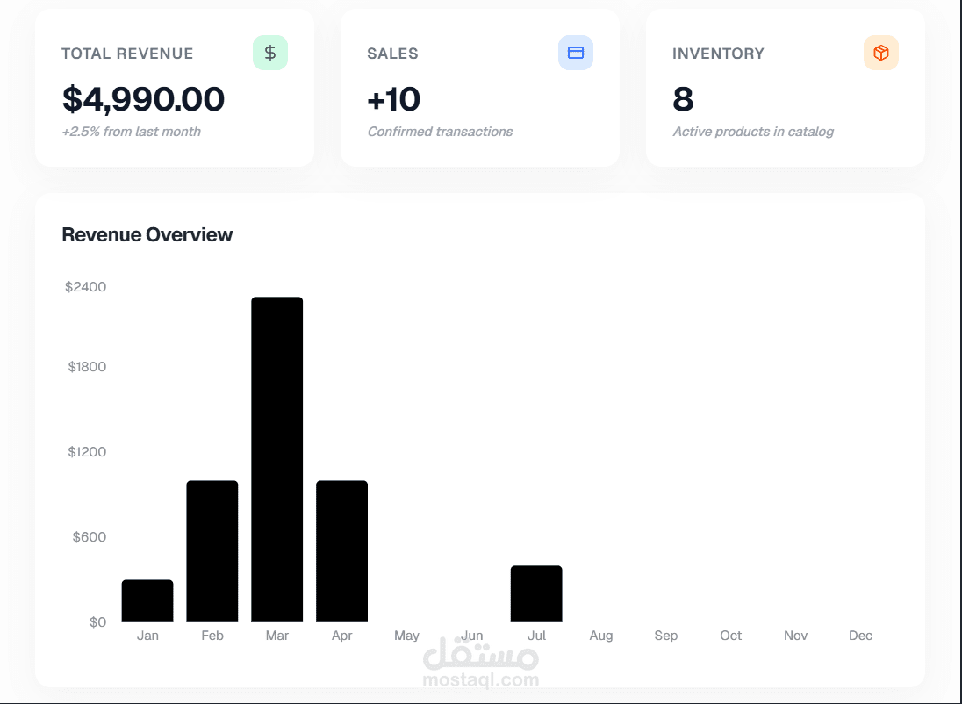Click the Nov month label
Image resolution: width=962 pixels, height=704 pixels.
tap(796, 636)
